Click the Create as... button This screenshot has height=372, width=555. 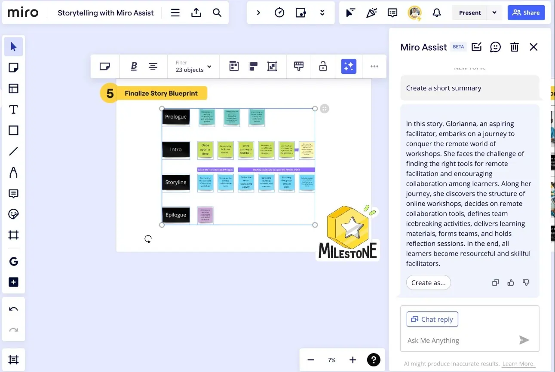428,283
